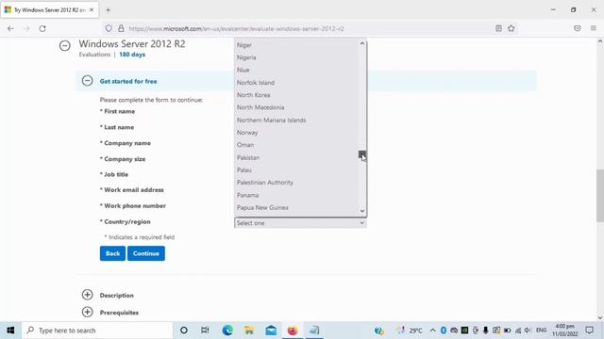Open File Explorer from taskbar
604x339 pixels.
[x=249, y=331]
